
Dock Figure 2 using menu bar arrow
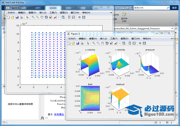click(x=172, y=39)
